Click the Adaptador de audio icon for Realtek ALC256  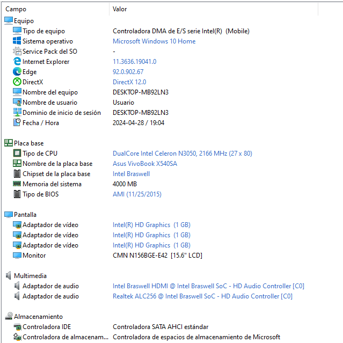point(17,296)
